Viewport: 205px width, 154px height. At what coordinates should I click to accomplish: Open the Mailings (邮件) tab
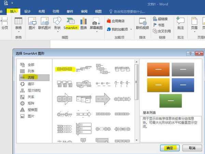click(x=70, y=12)
